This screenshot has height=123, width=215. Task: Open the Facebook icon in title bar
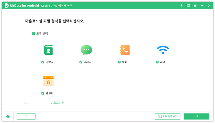click(x=181, y=6)
